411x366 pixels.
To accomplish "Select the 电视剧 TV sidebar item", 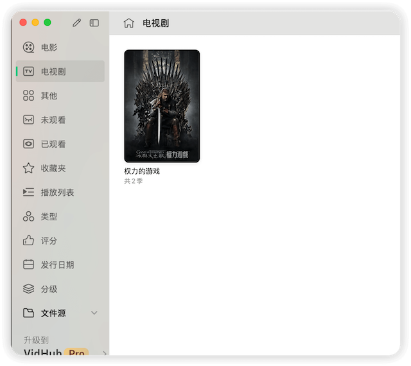I will 53,71.
